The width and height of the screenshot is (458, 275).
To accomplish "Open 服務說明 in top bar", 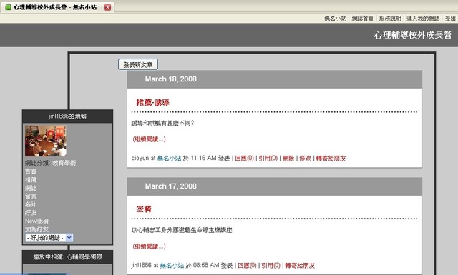I will click(x=390, y=19).
